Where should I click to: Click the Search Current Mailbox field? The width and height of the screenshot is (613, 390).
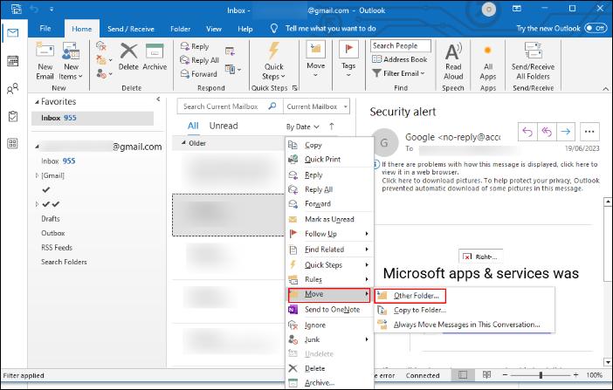(x=230, y=106)
